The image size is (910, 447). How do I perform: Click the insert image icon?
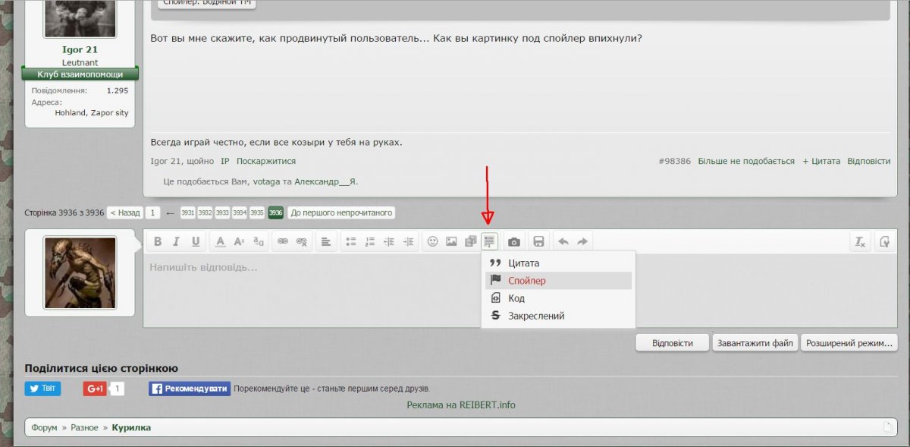(451, 241)
